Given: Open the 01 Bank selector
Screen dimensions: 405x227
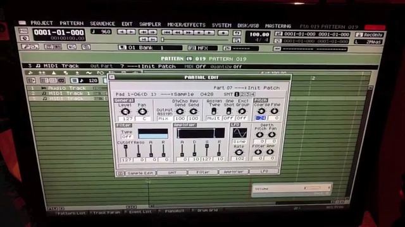Looking at the screenshot, I should [x=151, y=48].
